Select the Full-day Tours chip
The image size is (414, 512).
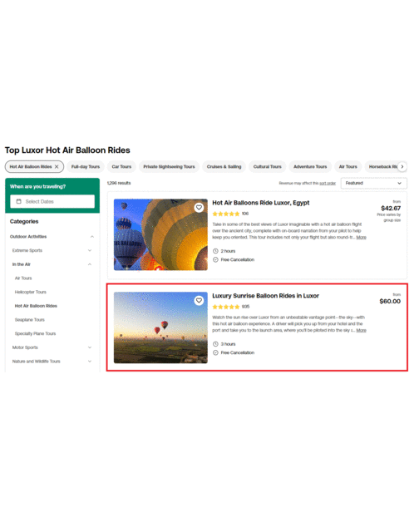86,166
